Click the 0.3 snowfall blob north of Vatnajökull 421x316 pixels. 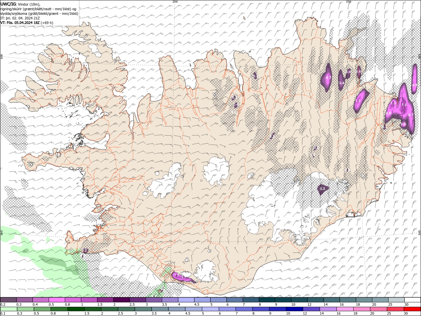pos(322,189)
